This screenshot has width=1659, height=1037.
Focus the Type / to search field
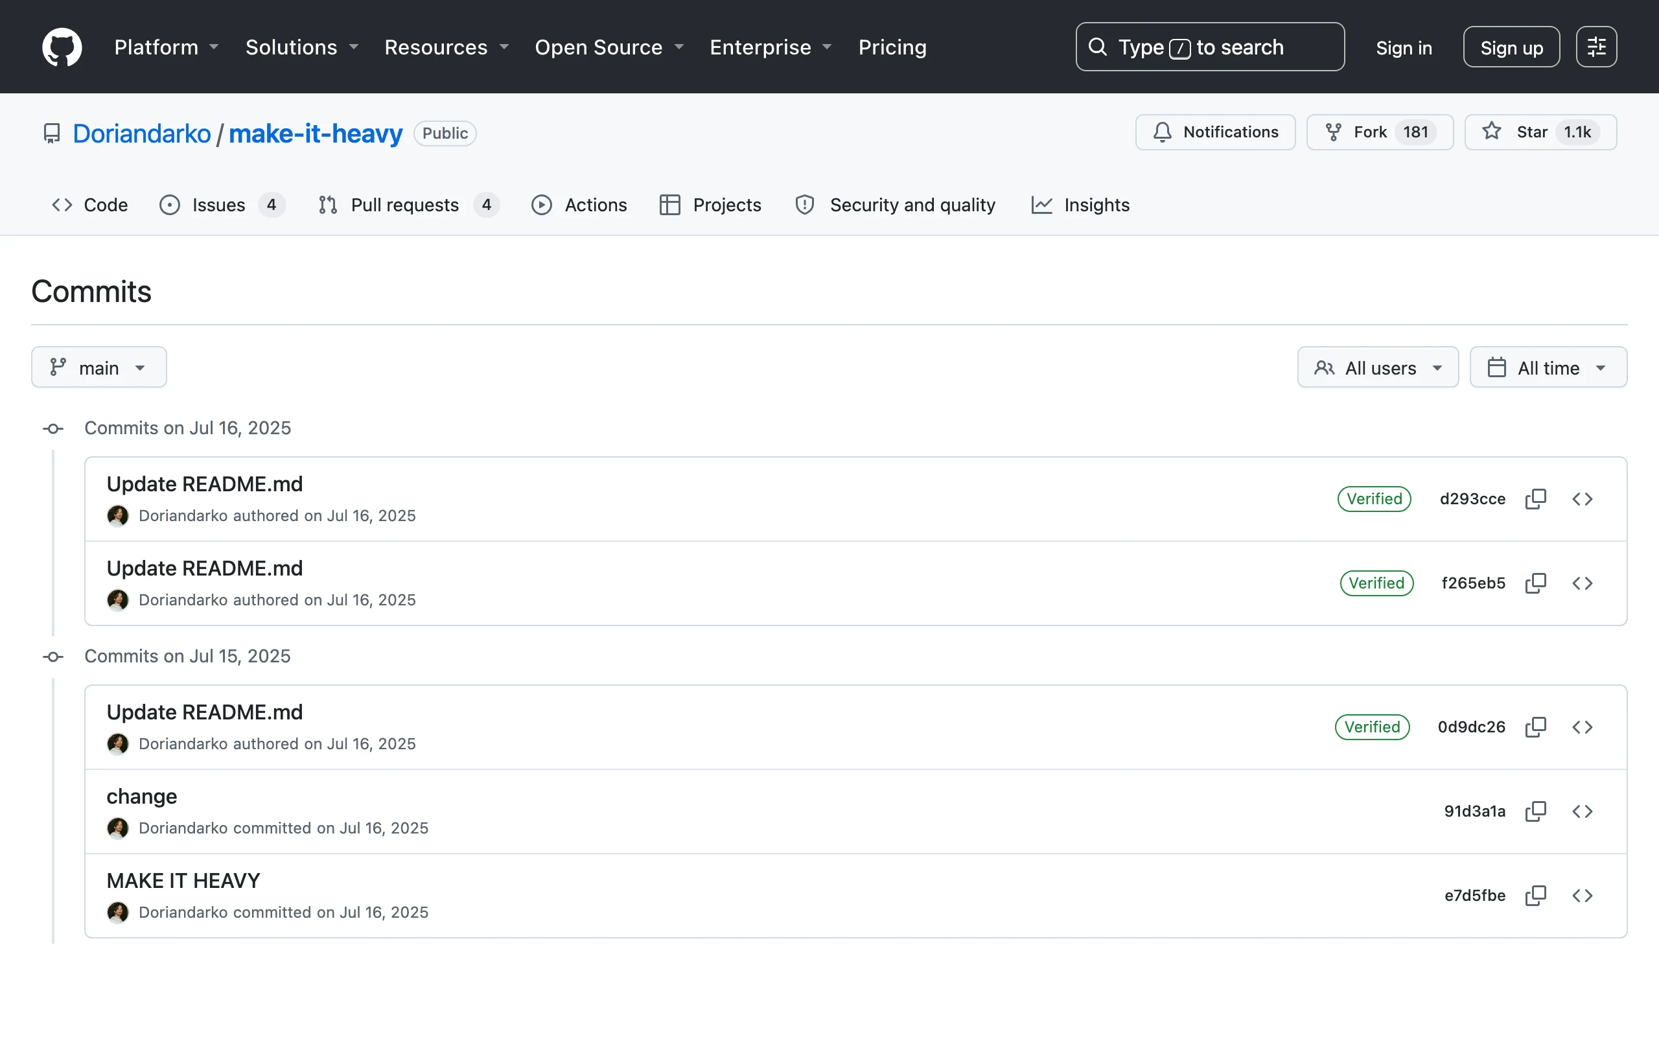click(x=1210, y=47)
